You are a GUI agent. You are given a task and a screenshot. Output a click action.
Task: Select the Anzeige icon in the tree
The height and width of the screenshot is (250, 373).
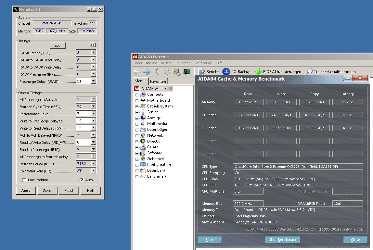143,118
